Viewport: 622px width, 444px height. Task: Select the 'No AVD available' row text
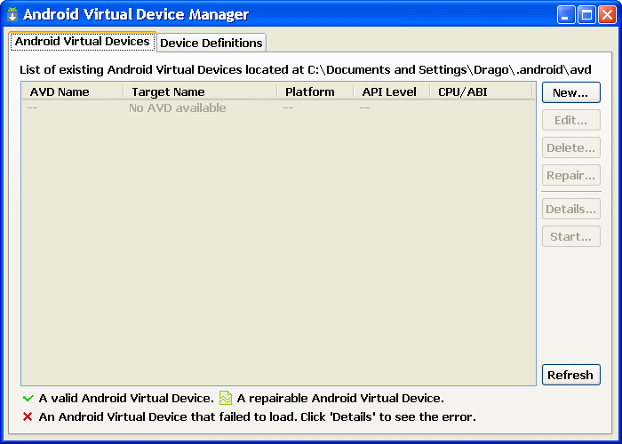tap(178, 107)
